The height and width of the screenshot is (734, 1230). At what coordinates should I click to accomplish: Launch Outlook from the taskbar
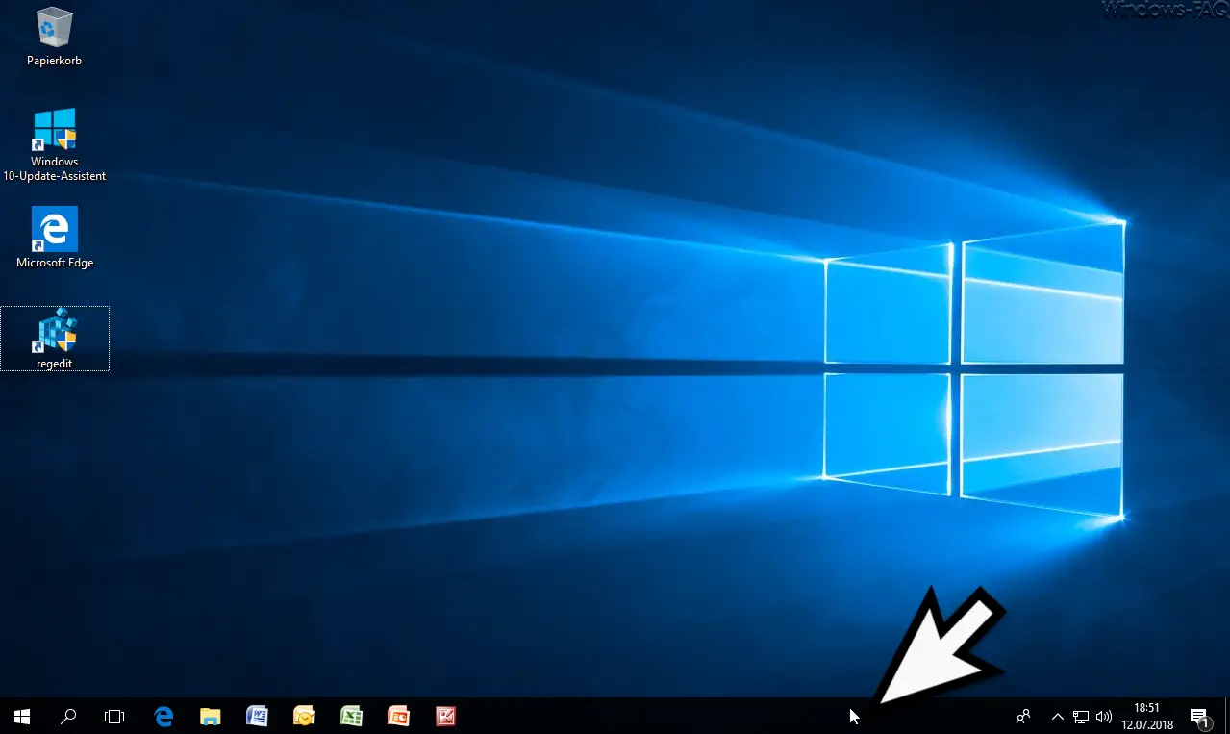pos(304,716)
